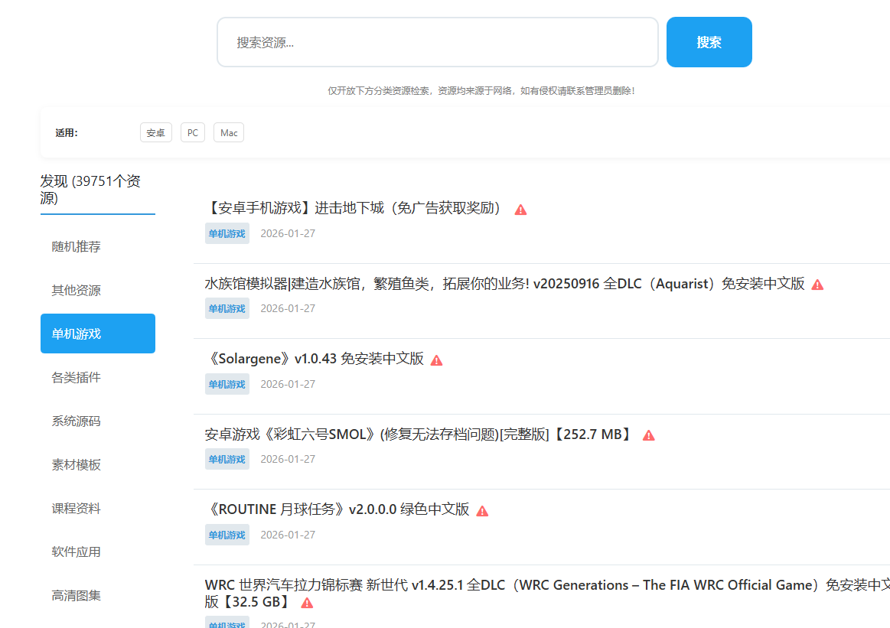
Task: Open the 水族馆模拟器 resource link
Action: [505, 283]
